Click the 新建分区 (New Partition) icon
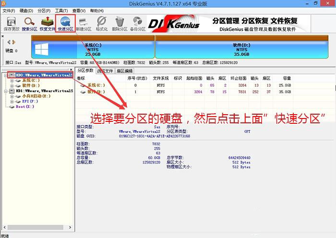Viewport: 336px width, 238px height. 84,23
